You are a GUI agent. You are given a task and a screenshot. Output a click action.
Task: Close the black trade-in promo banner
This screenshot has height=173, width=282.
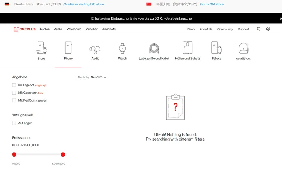[280, 18]
